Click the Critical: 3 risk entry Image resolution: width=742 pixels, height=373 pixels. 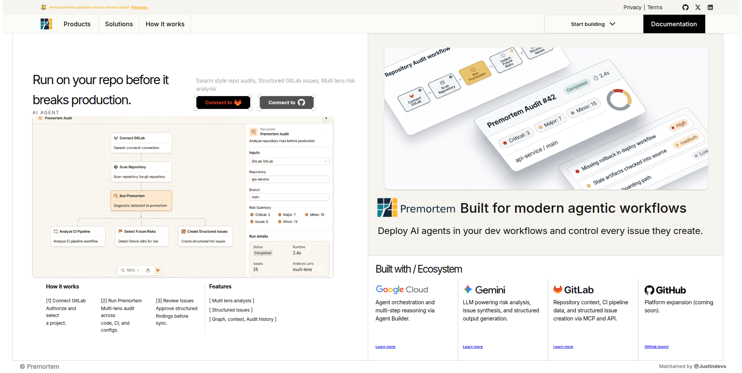[260, 215]
